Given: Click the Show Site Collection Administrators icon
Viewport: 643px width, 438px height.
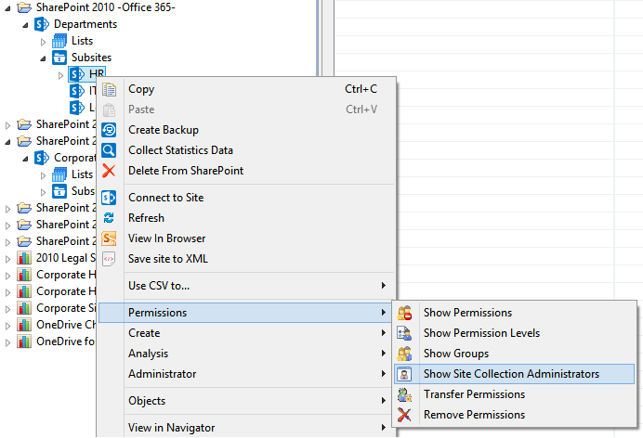Looking at the screenshot, I should pyautogui.click(x=404, y=374).
